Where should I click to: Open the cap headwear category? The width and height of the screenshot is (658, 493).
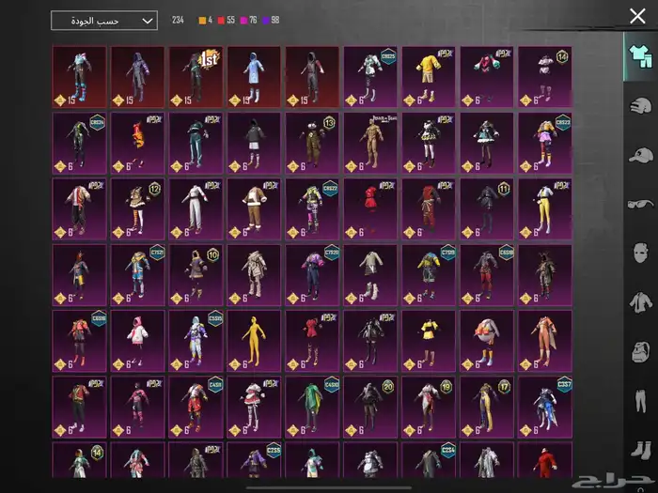pos(640,155)
